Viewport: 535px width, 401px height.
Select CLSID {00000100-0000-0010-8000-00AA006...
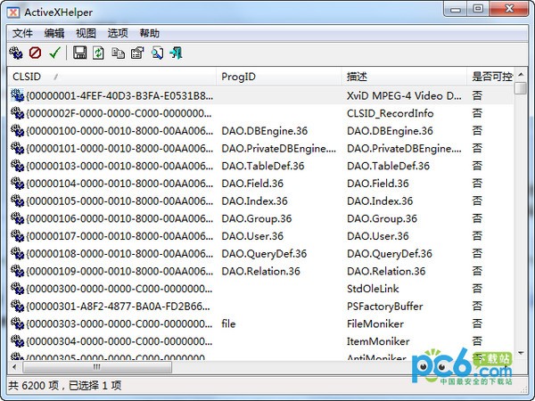119,131
